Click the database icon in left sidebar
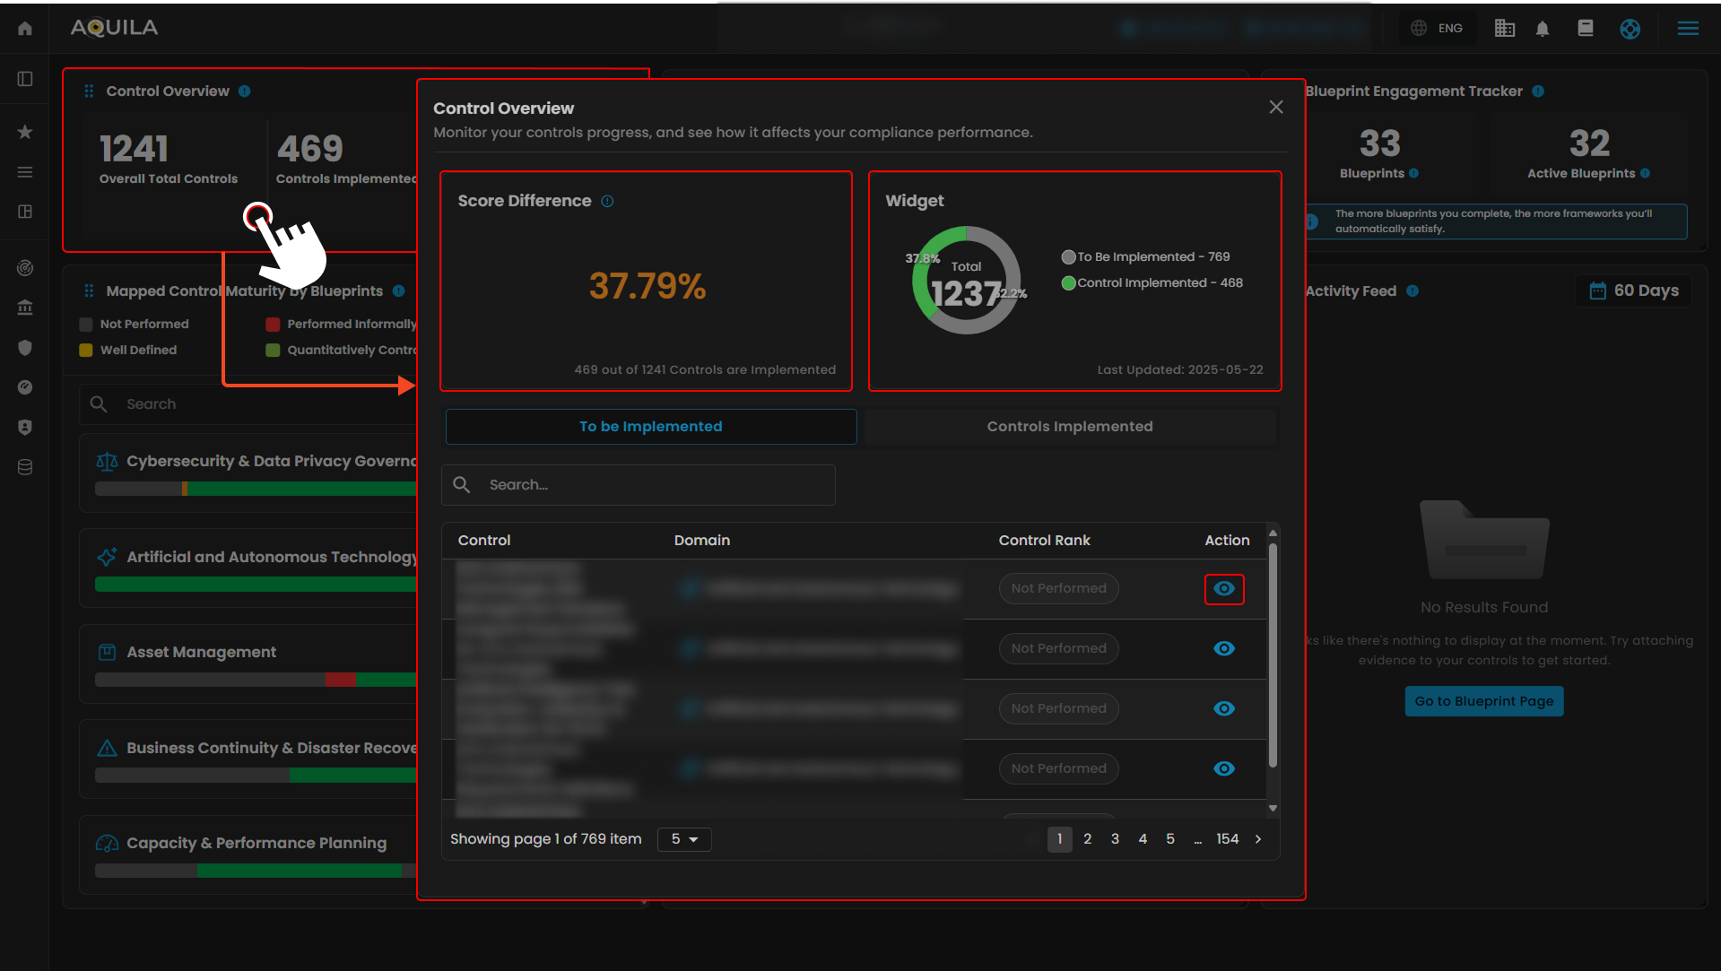This screenshot has height=971, width=1721. (25, 467)
